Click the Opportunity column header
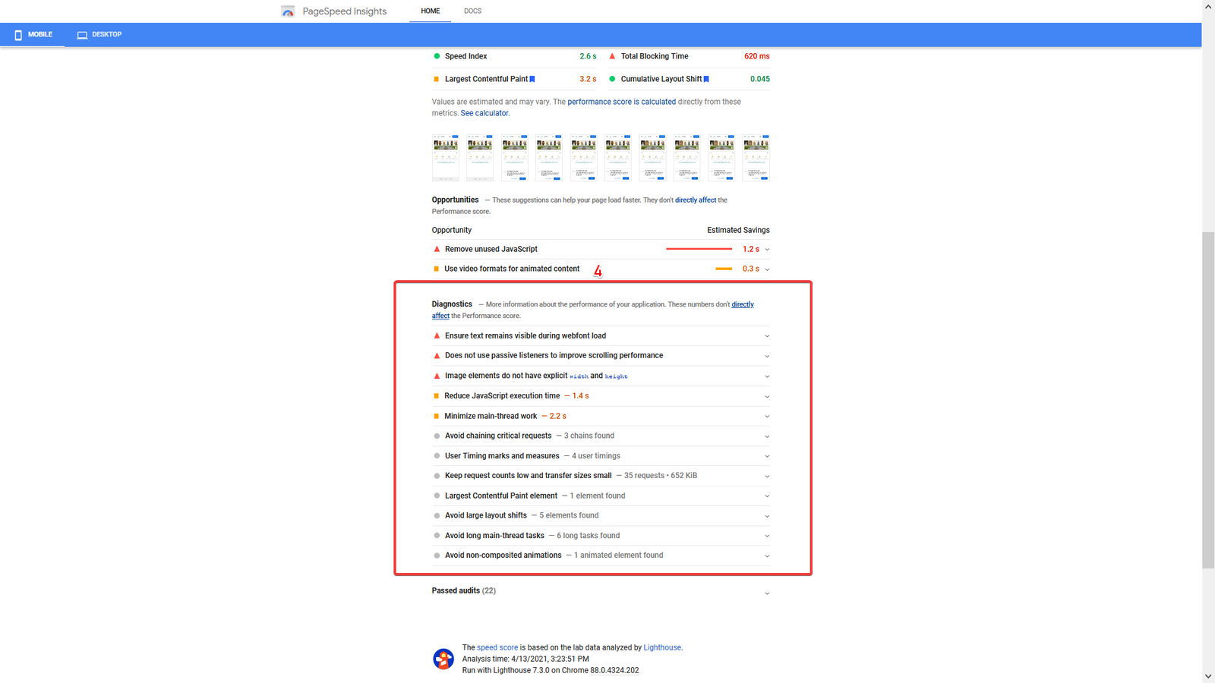 coord(452,230)
